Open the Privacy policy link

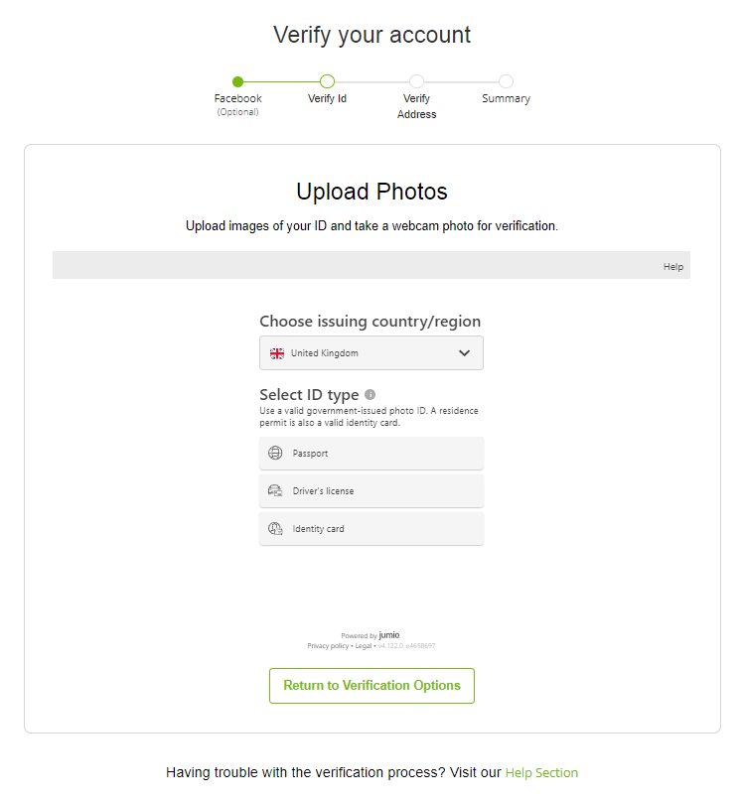pyautogui.click(x=329, y=645)
